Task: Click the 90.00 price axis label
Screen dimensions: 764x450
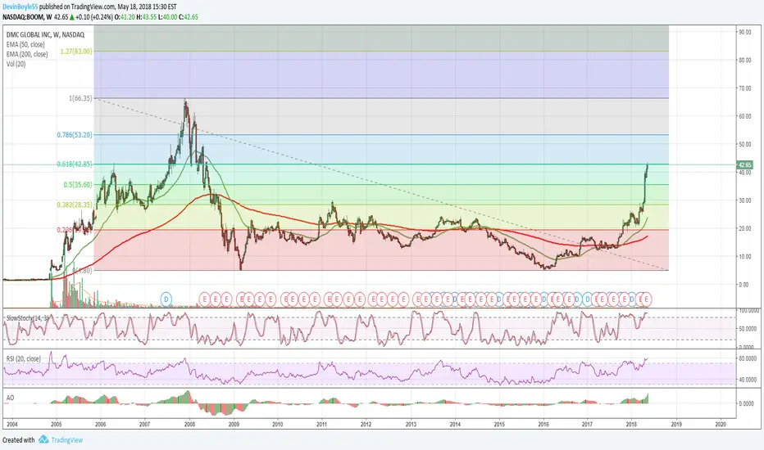Action: (x=745, y=32)
